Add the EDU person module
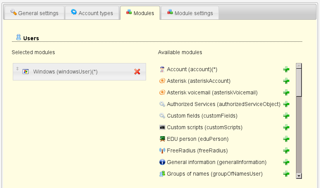This screenshot has height=188, width=320. 286,139
